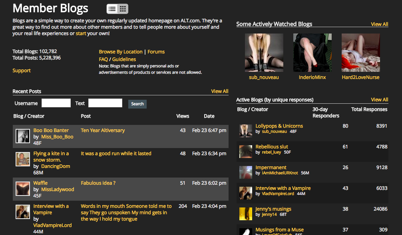Open Flying a kite in a snow storm blog
402x235 pixels.
[x=51, y=157]
